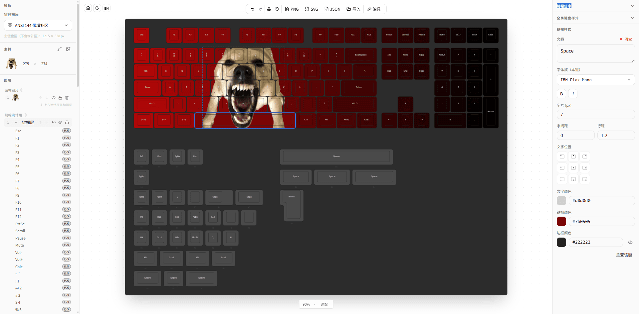Add a new image asset icon
639x314 pixels.
[x=68, y=49]
